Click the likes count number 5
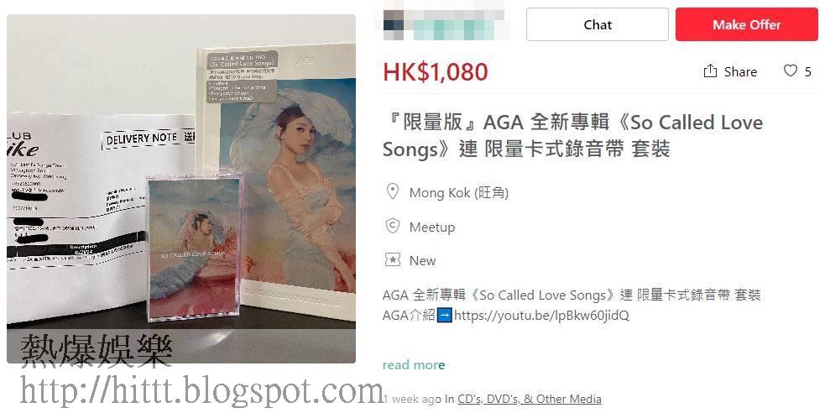Viewport: 825px width, 413px height. tap(808, 71)
